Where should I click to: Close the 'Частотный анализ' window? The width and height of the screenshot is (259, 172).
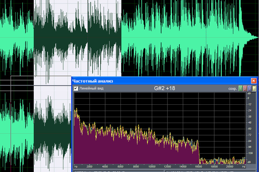coord(254,81)
